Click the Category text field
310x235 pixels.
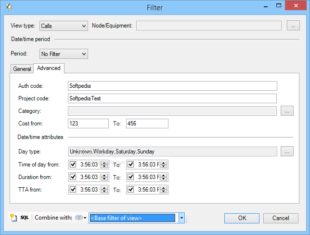172,111
